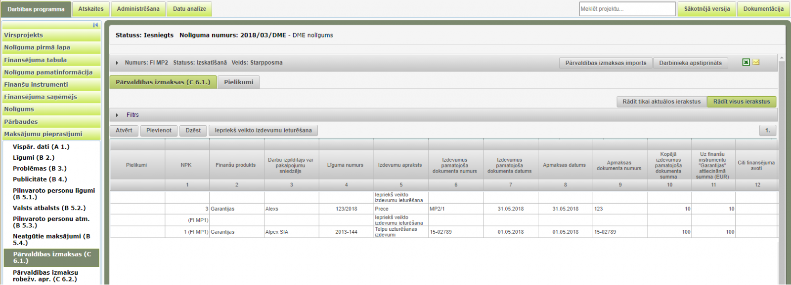Open the Atskaites top menu
Image resolution: width=791 pixels, height=285 pixels.
[x=91, y=9]
